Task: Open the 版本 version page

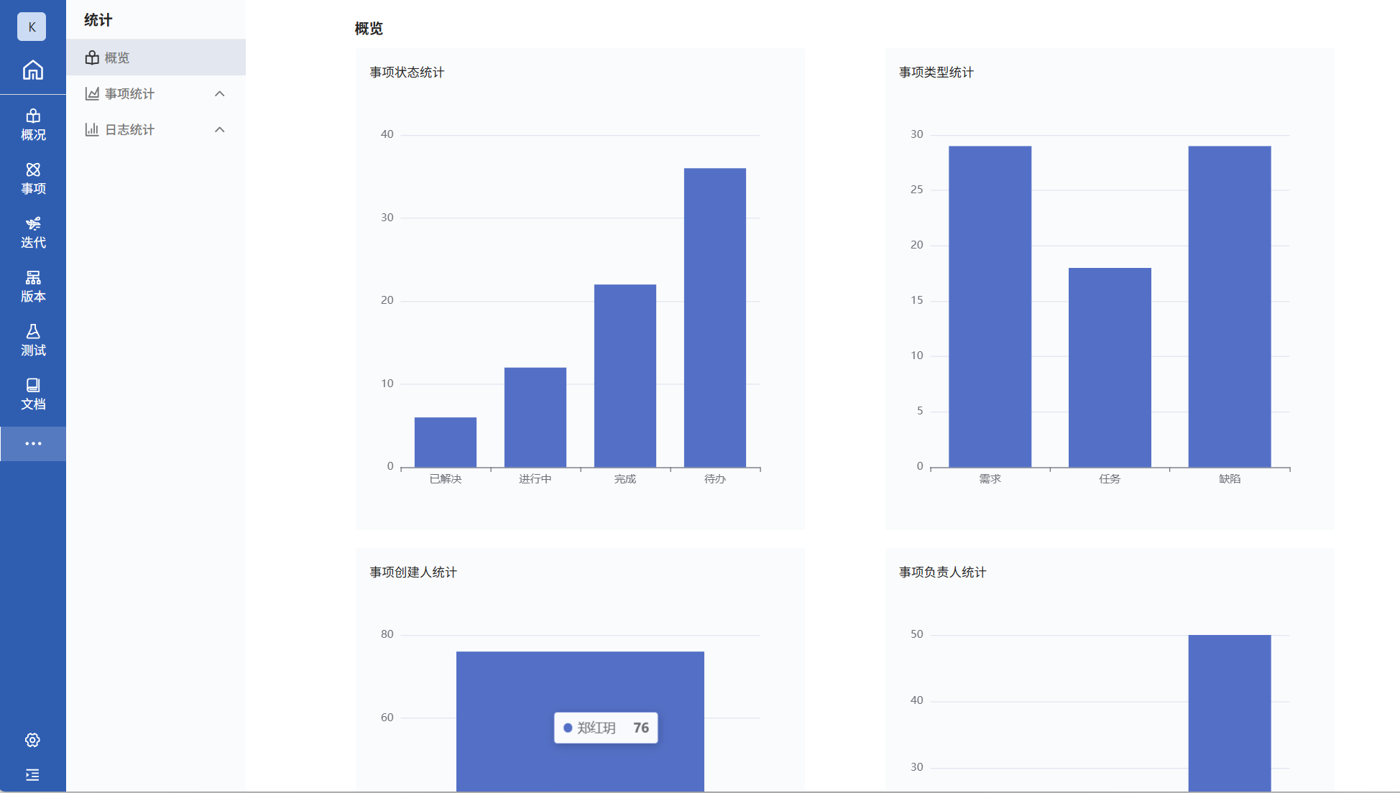Action: pyautogui.click(x=32, y=287)
